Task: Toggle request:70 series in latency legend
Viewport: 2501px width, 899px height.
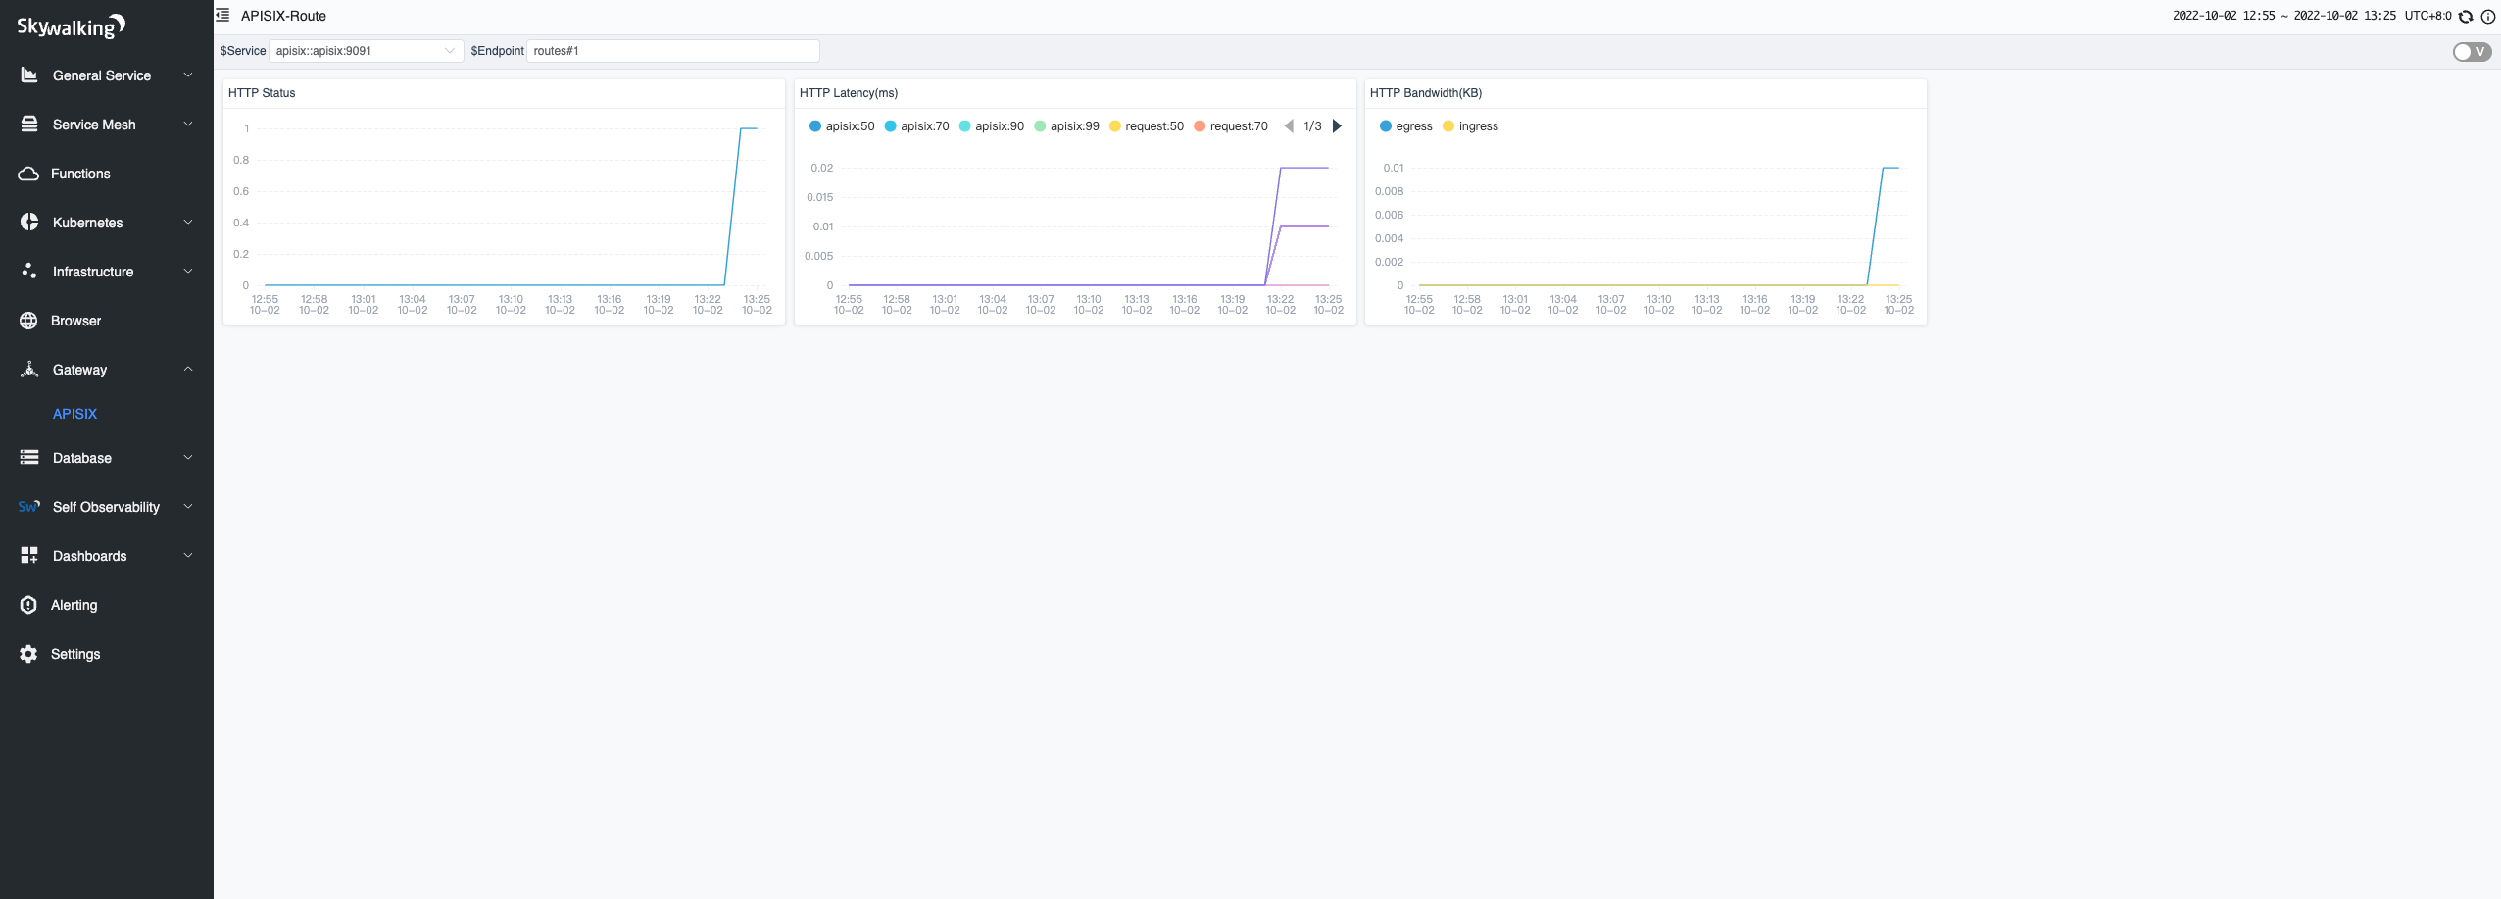Action: tap(1231, 126)
